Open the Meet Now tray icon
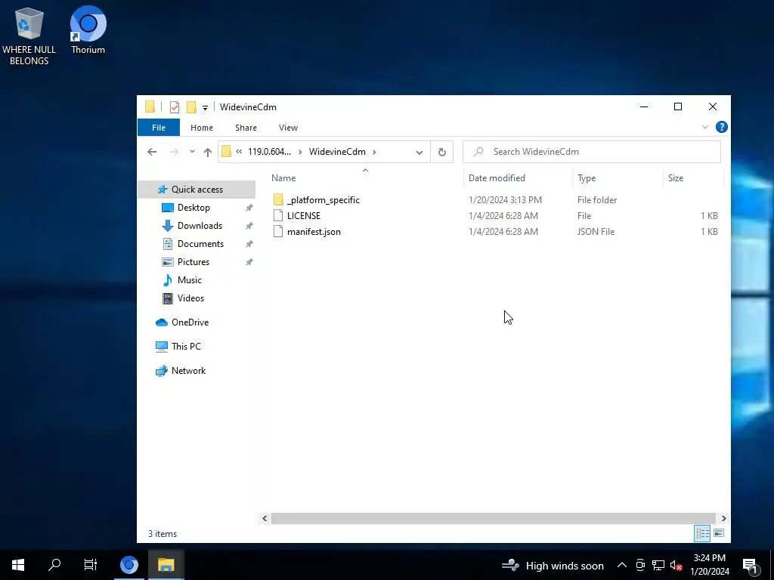774x580 pixels. click(x=640, y=566)
